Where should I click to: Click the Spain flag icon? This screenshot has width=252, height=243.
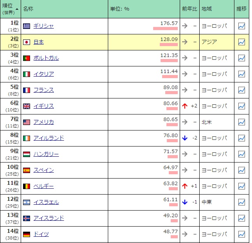click(27, 170)
